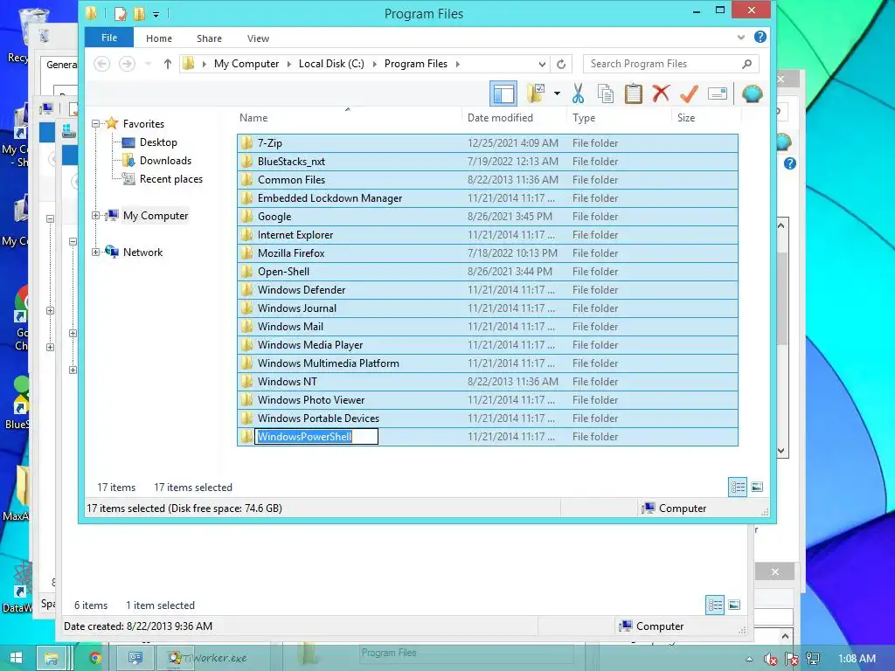
Task: Open the folder options dropdown arrow
Action: [557, 93]
